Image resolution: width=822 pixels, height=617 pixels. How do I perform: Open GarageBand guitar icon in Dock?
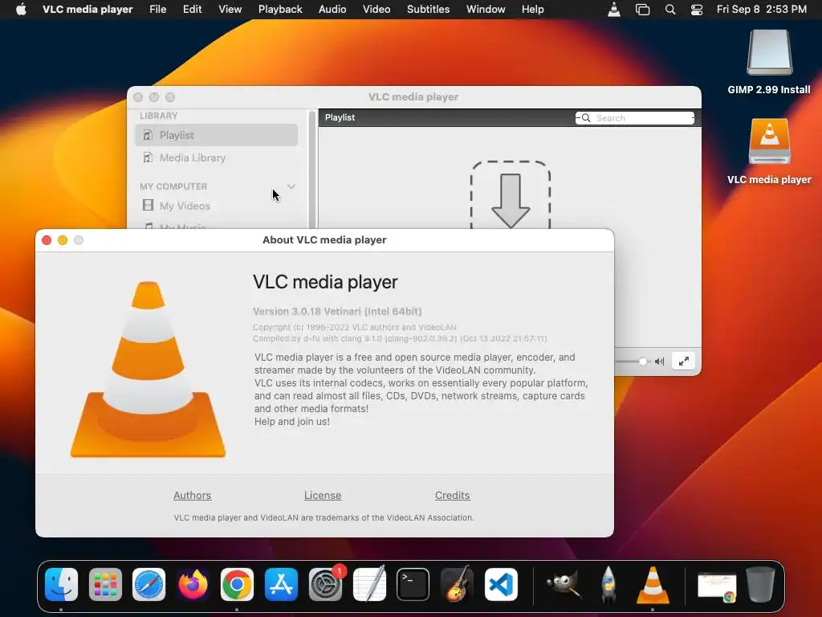click(457, 584)
